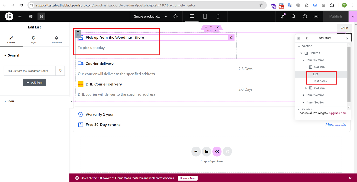Viewport: 357px width, 182px height.
Task: Open the document name dropdown chevron
Action: tap(166, 16)
